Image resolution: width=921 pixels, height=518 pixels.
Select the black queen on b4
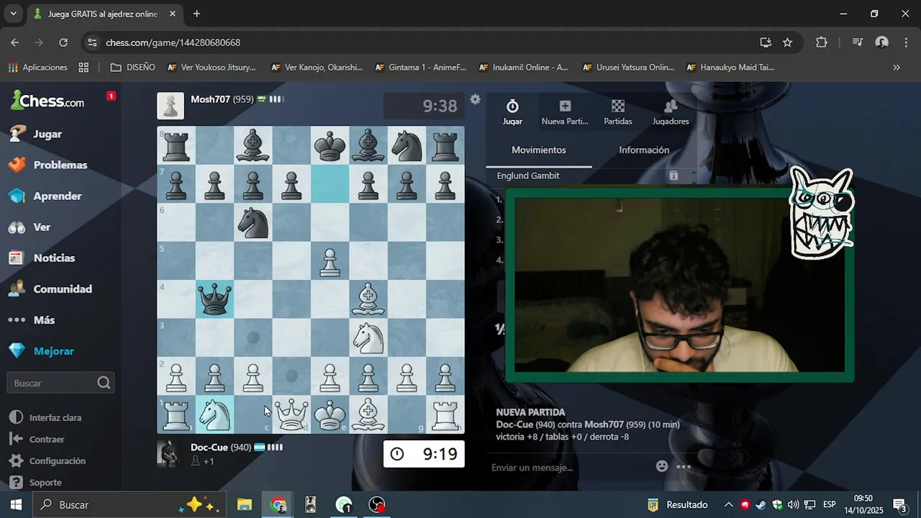pos(214,299)
